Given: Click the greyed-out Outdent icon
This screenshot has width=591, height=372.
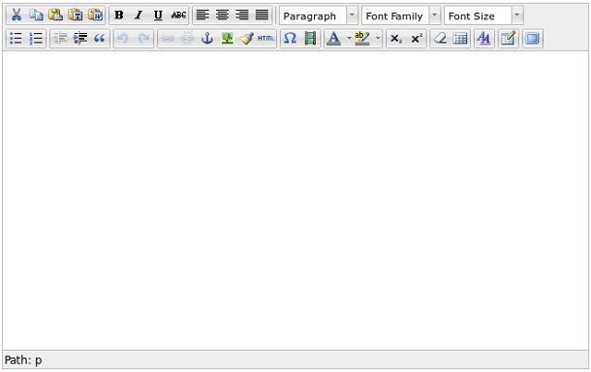Looking at the screenshot, I should (60, 39).
